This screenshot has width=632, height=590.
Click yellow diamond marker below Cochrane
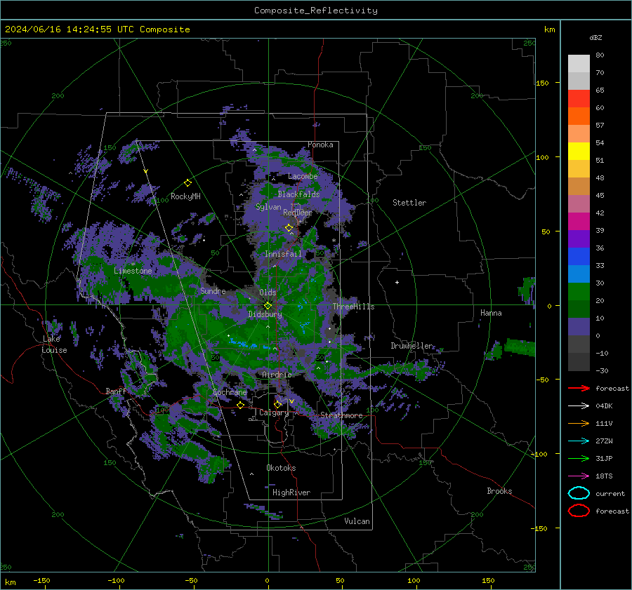pyautogui.click(x=240, y=405)
